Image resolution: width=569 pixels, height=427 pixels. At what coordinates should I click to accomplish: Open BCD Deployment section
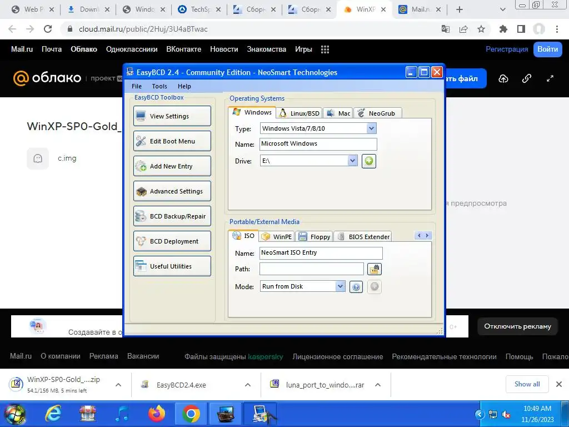tap(172, 241)
